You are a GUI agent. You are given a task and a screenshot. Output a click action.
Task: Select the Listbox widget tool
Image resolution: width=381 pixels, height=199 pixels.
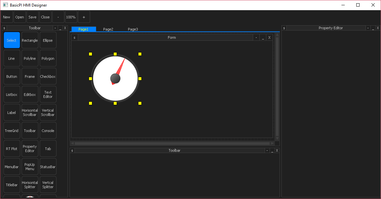[x=12, y=95]
